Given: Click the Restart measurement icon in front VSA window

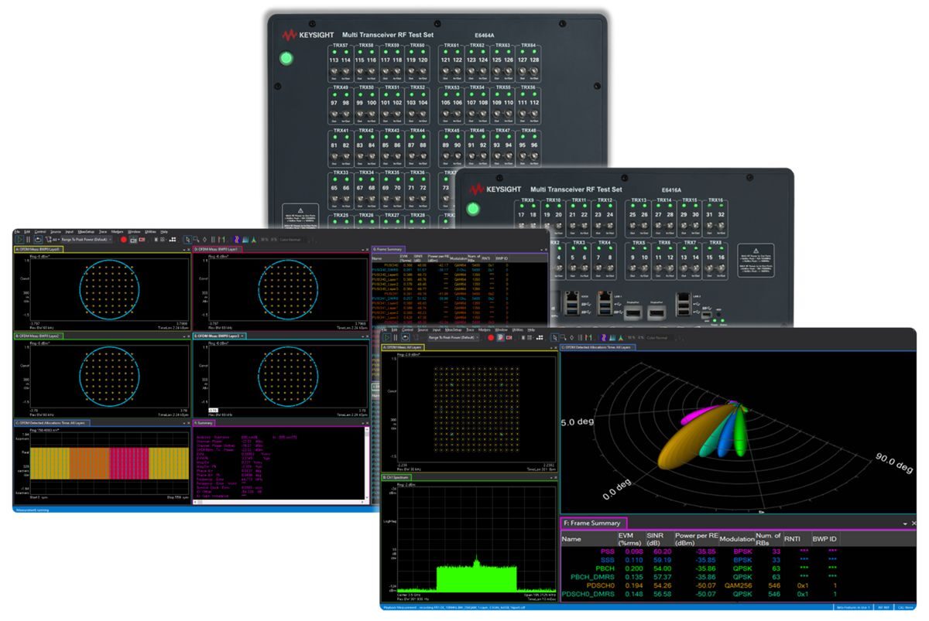Looking at the screenshot, I should pyautogui.click(x=406, y=338).
